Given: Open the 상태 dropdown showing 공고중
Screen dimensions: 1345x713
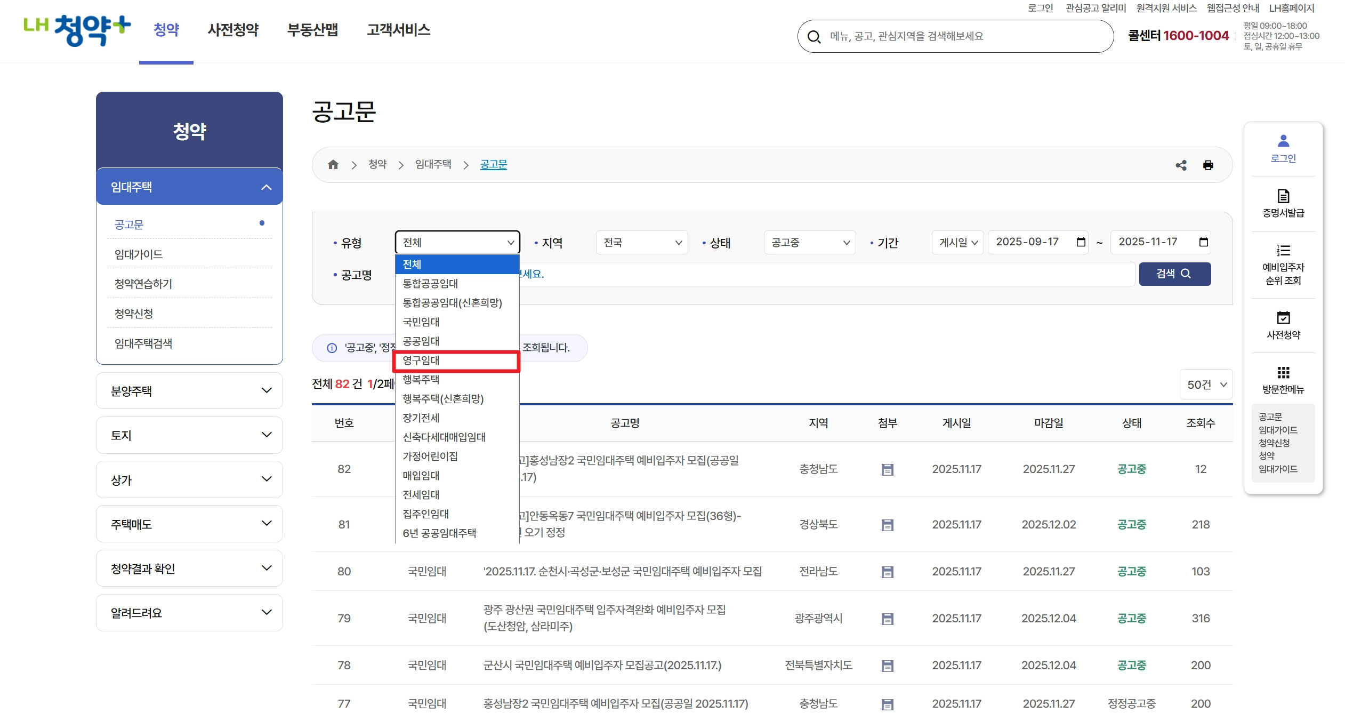Looking at the screenshot, I should click(809, 242).
